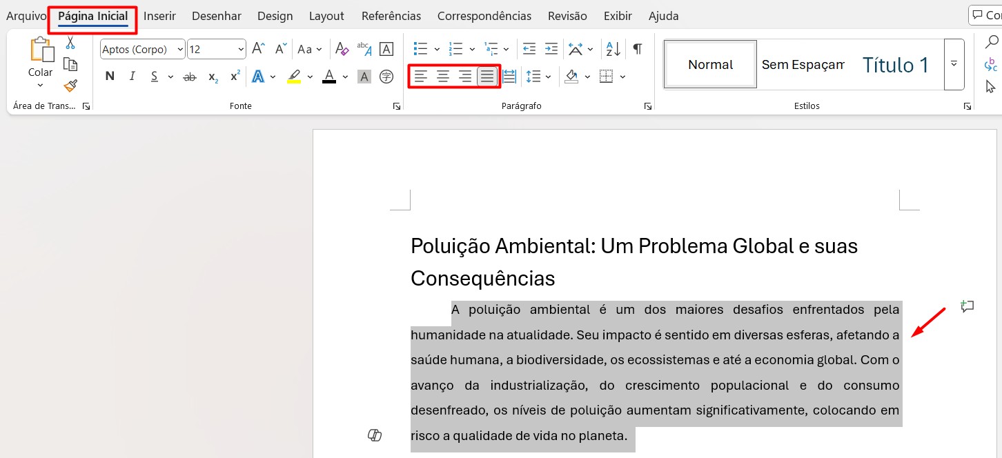The image size is (1002, 458).
Task: Open underline style dropdown arrow
Action: [x=170, y=77]
